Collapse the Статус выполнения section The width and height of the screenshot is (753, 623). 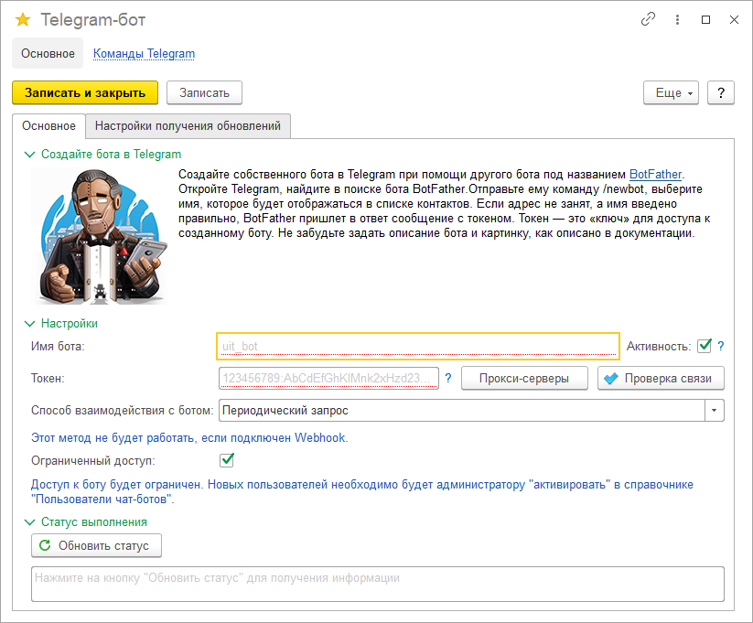[28, 521]
